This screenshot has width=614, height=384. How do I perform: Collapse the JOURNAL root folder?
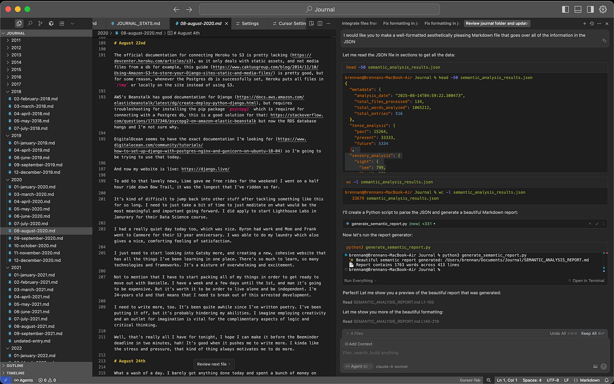[x=46, y=33]
